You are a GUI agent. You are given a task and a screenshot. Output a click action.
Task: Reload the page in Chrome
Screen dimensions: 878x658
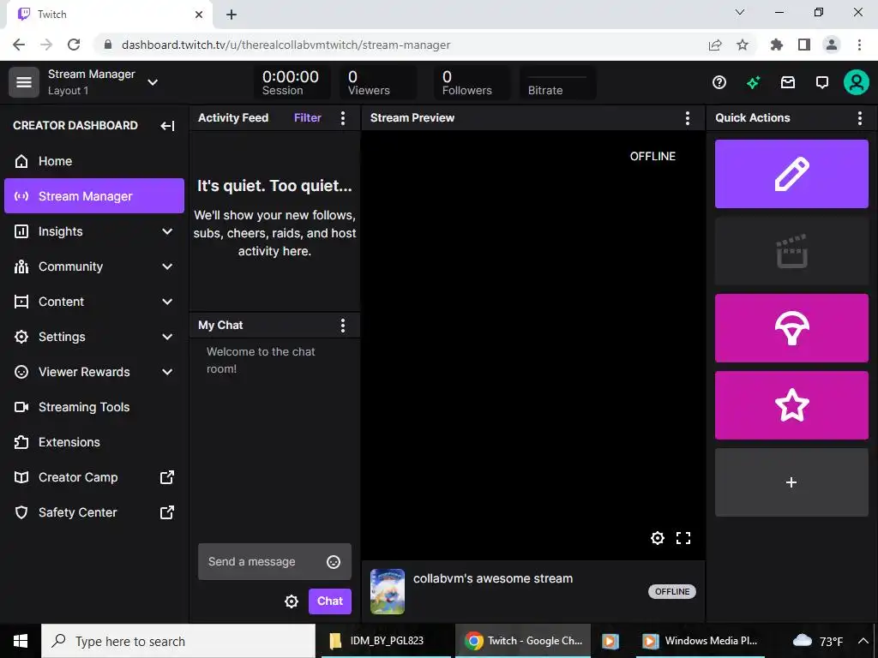click(74, 45)
